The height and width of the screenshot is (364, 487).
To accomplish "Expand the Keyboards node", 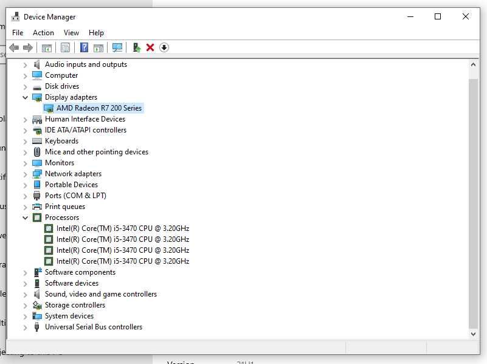I will [x=25, y=142].
